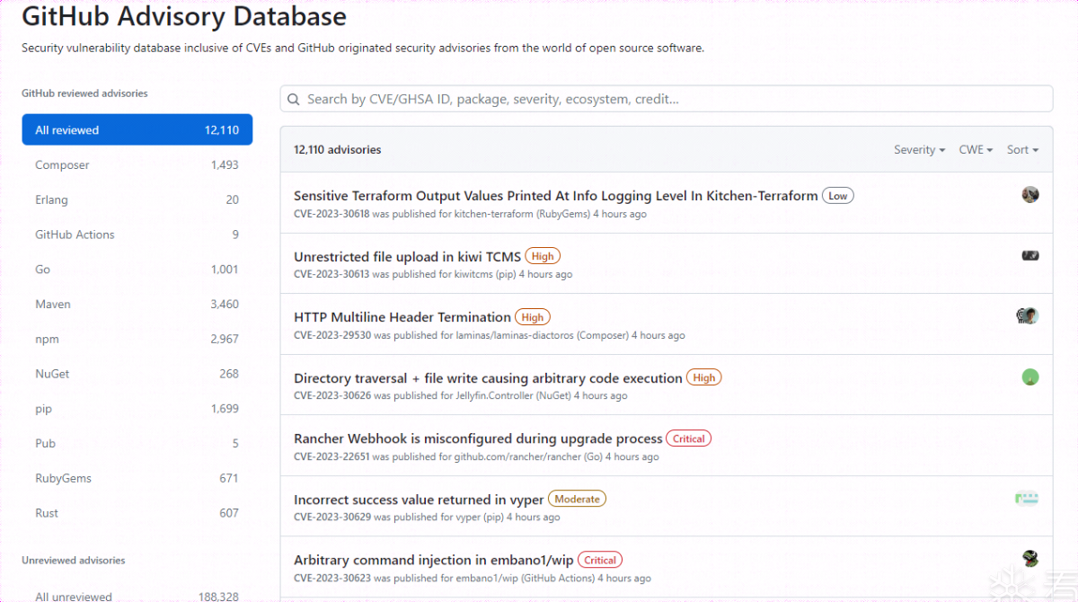1078x602 pixels.
Task: Open Arbitrary command injection embano1/wip advisory
Action: (x=434, y=560)
